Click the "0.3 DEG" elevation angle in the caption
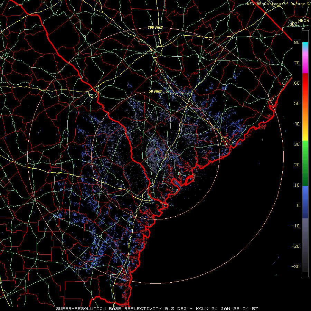This screenshot has height=311, width=311. [x=176, y=309]
